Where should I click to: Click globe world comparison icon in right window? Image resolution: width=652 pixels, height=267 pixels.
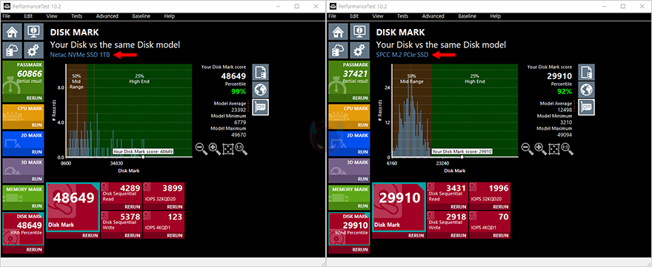click(586, 90)
